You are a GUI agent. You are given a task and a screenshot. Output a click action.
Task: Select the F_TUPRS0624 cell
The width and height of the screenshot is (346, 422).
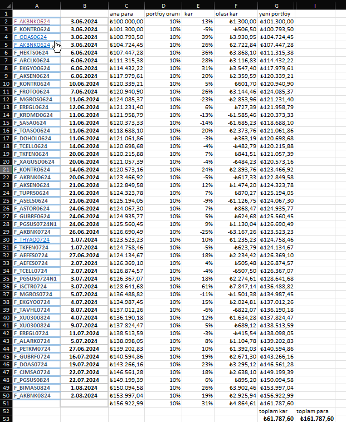point(37,193)
